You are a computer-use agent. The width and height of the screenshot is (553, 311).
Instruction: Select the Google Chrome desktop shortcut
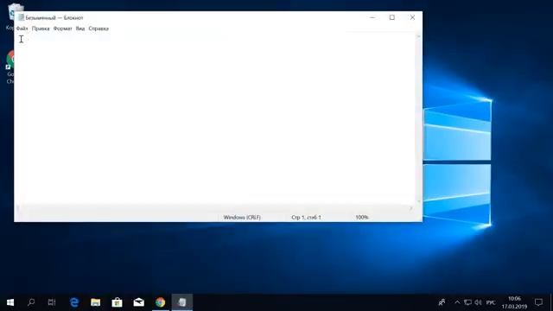click(10, 67)
